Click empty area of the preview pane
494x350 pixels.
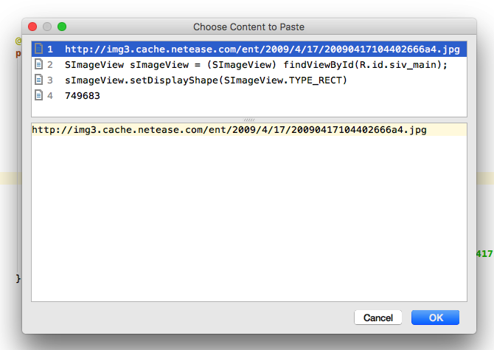coord(249,218)
